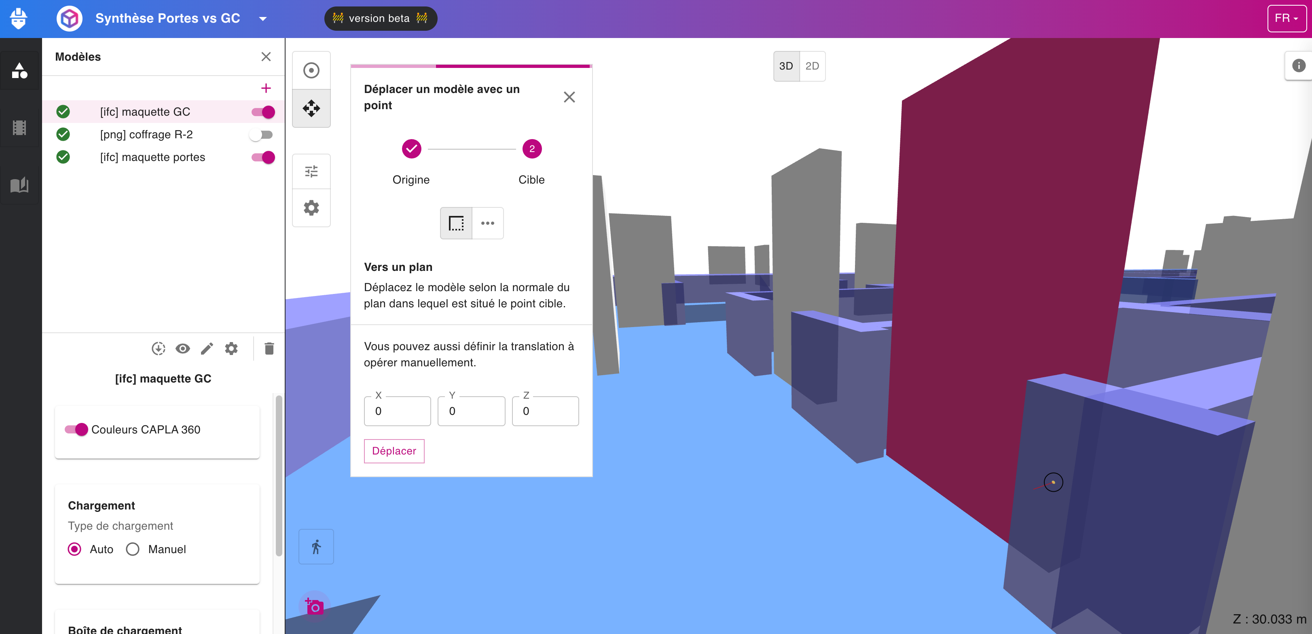This screenshot has width=1312, height=634.
Task: Open the Models shapes sidebar icon
Action: coord(19,70)
